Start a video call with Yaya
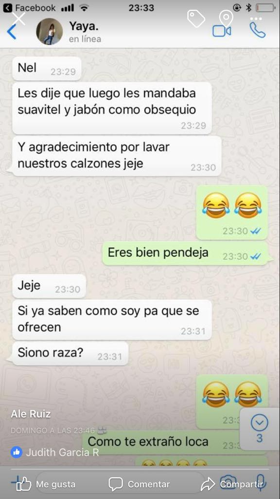Viewport: 280px width, 499px height. tap(222, 31)
